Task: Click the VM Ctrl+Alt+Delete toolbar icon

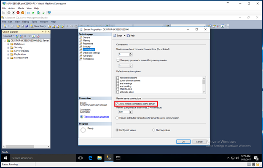Action: pos(3,13)
